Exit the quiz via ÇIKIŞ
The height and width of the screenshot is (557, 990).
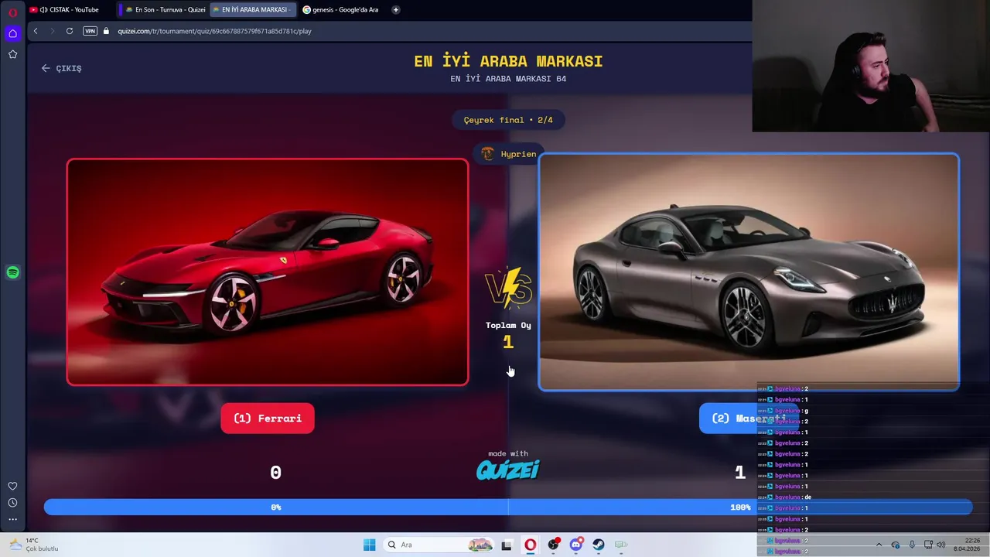[62, 68]
